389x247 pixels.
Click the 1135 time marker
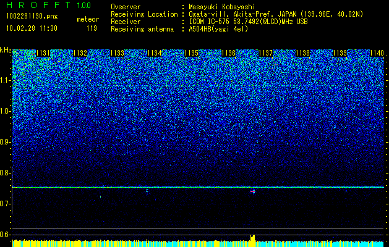coord(192,53)
